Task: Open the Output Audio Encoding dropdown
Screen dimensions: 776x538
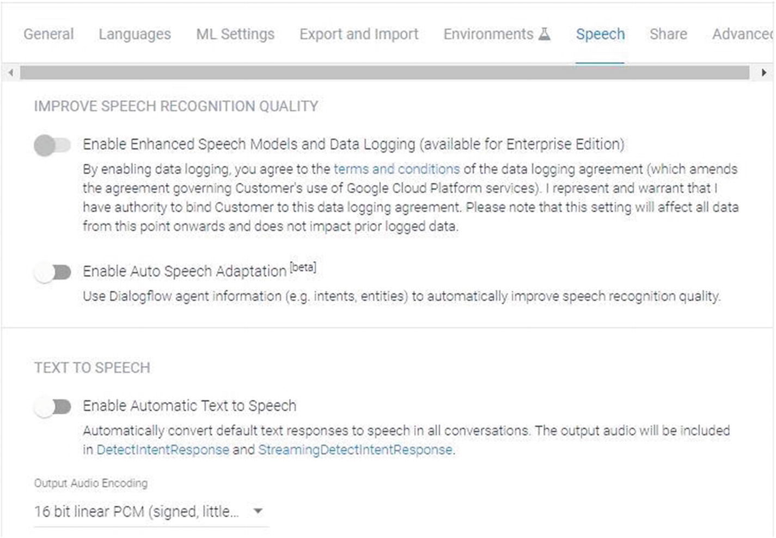Action: click(x=151, y=511)
